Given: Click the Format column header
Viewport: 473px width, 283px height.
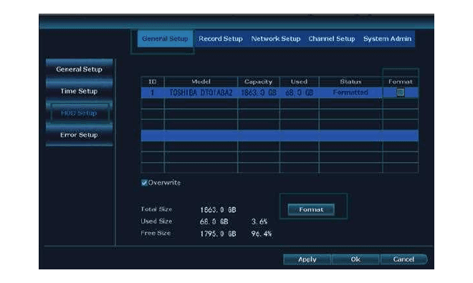Looking at the screenshot, I should click(401, 82).
